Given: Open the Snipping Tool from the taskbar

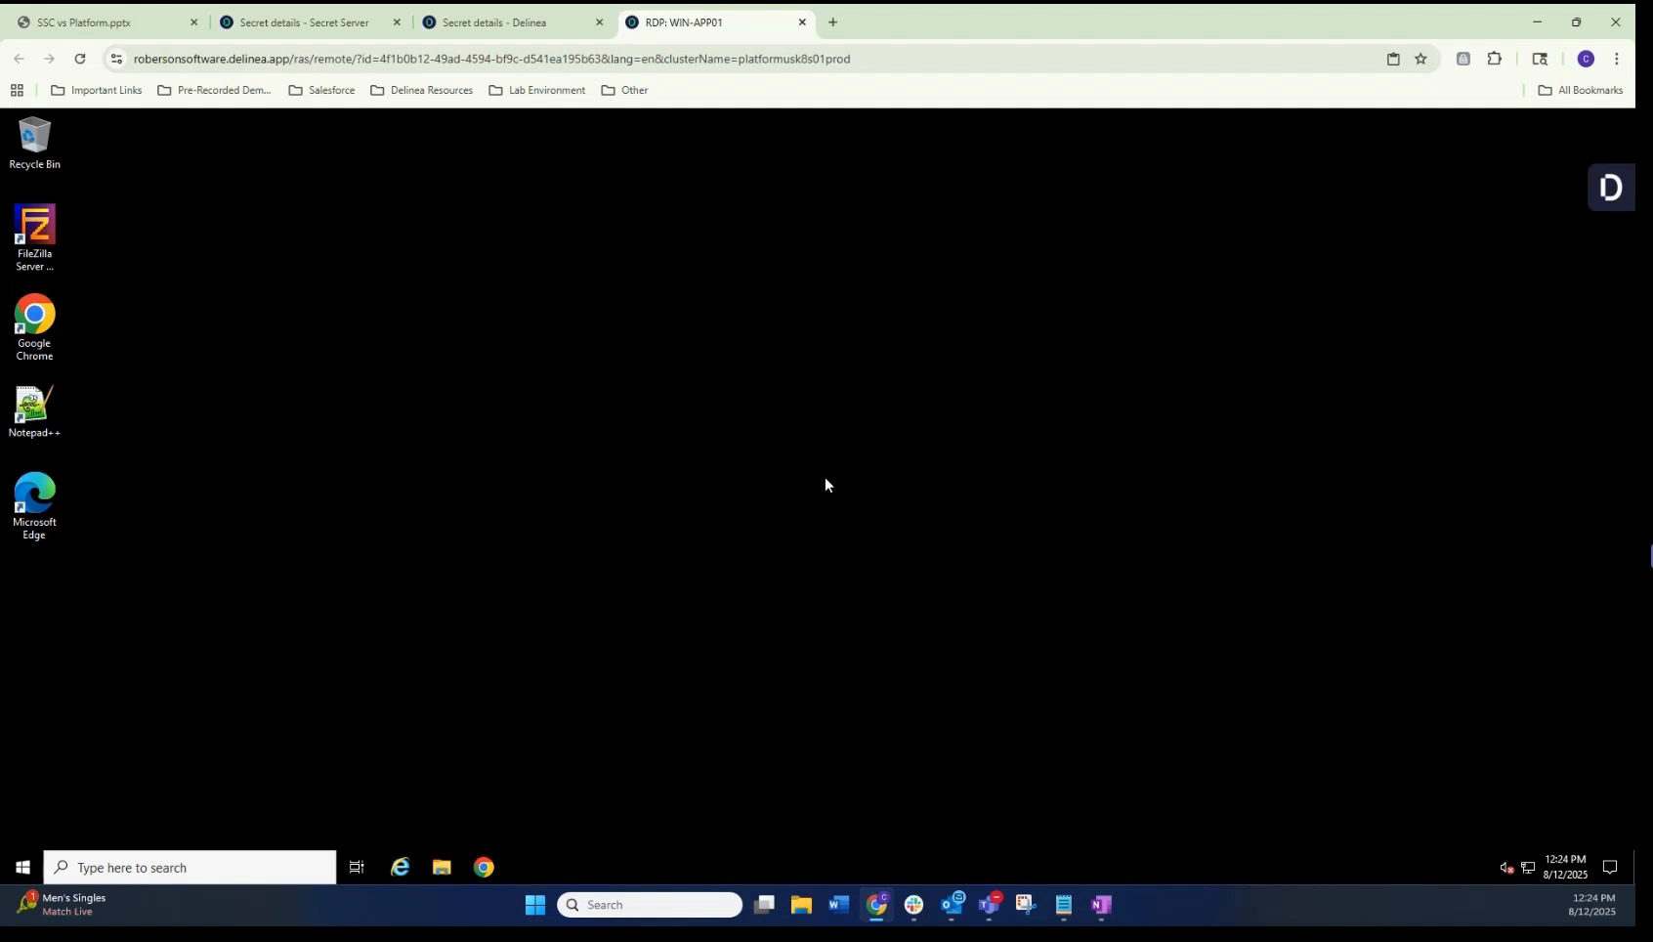Looking at the screenshot, I should click(1025, 905).
